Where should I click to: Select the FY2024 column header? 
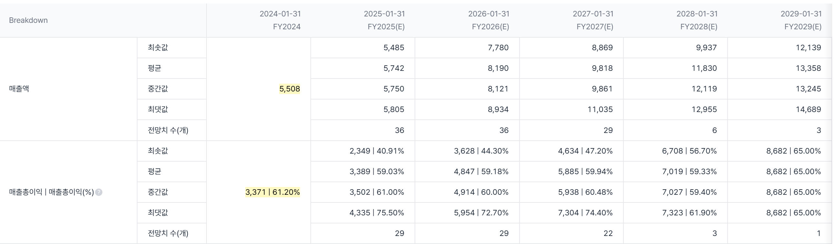coord(280,20)
